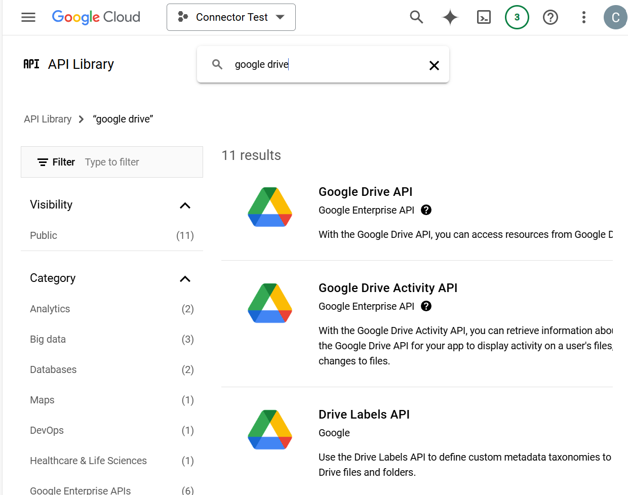
Task: Click the Google Drive Activity API description text
Action: [x=465, y=346]
